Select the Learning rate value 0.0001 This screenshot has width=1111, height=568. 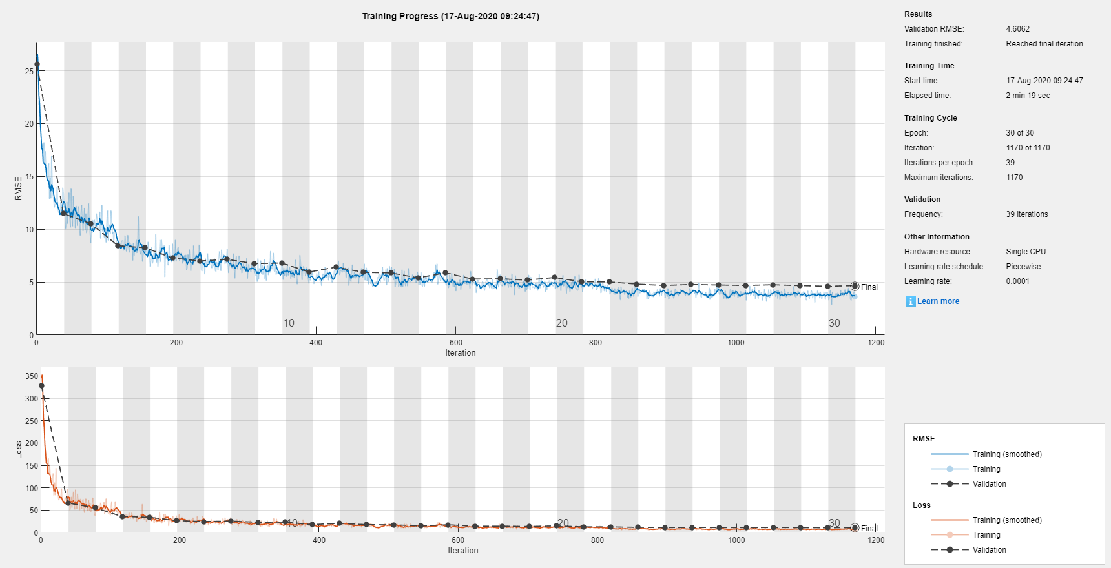(x=1017, y=281)
